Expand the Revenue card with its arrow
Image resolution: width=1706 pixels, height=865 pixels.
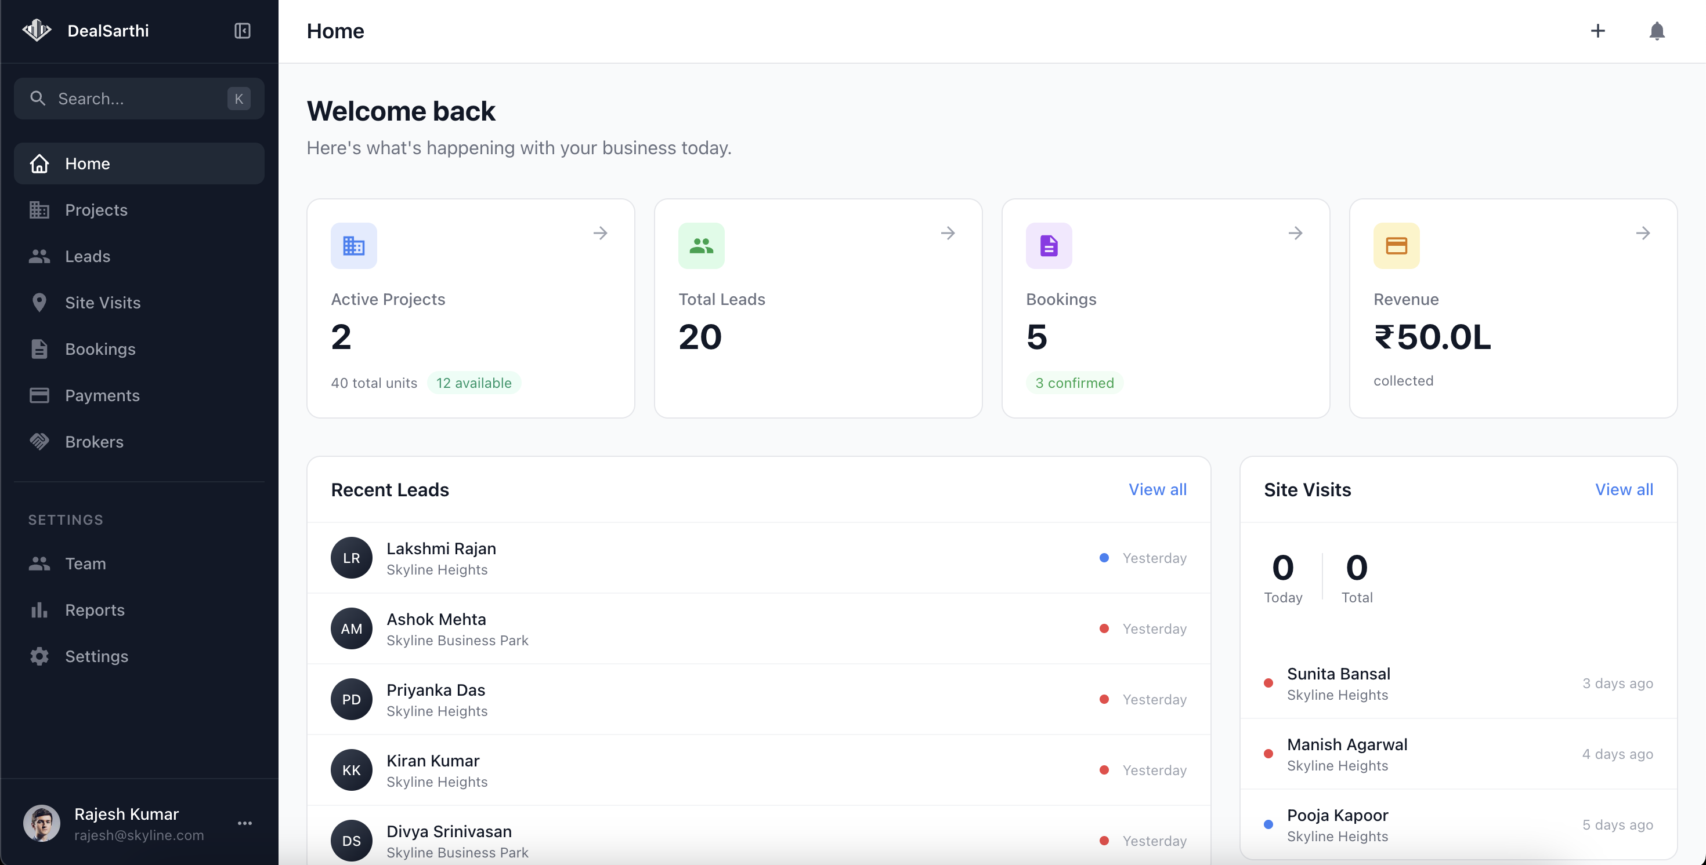point(1644,233)
